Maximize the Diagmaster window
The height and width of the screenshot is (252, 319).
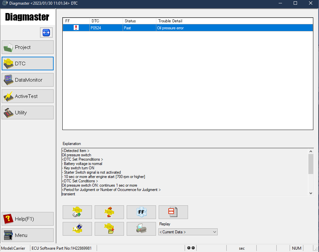pyautogui.click(x=295, y=3)
